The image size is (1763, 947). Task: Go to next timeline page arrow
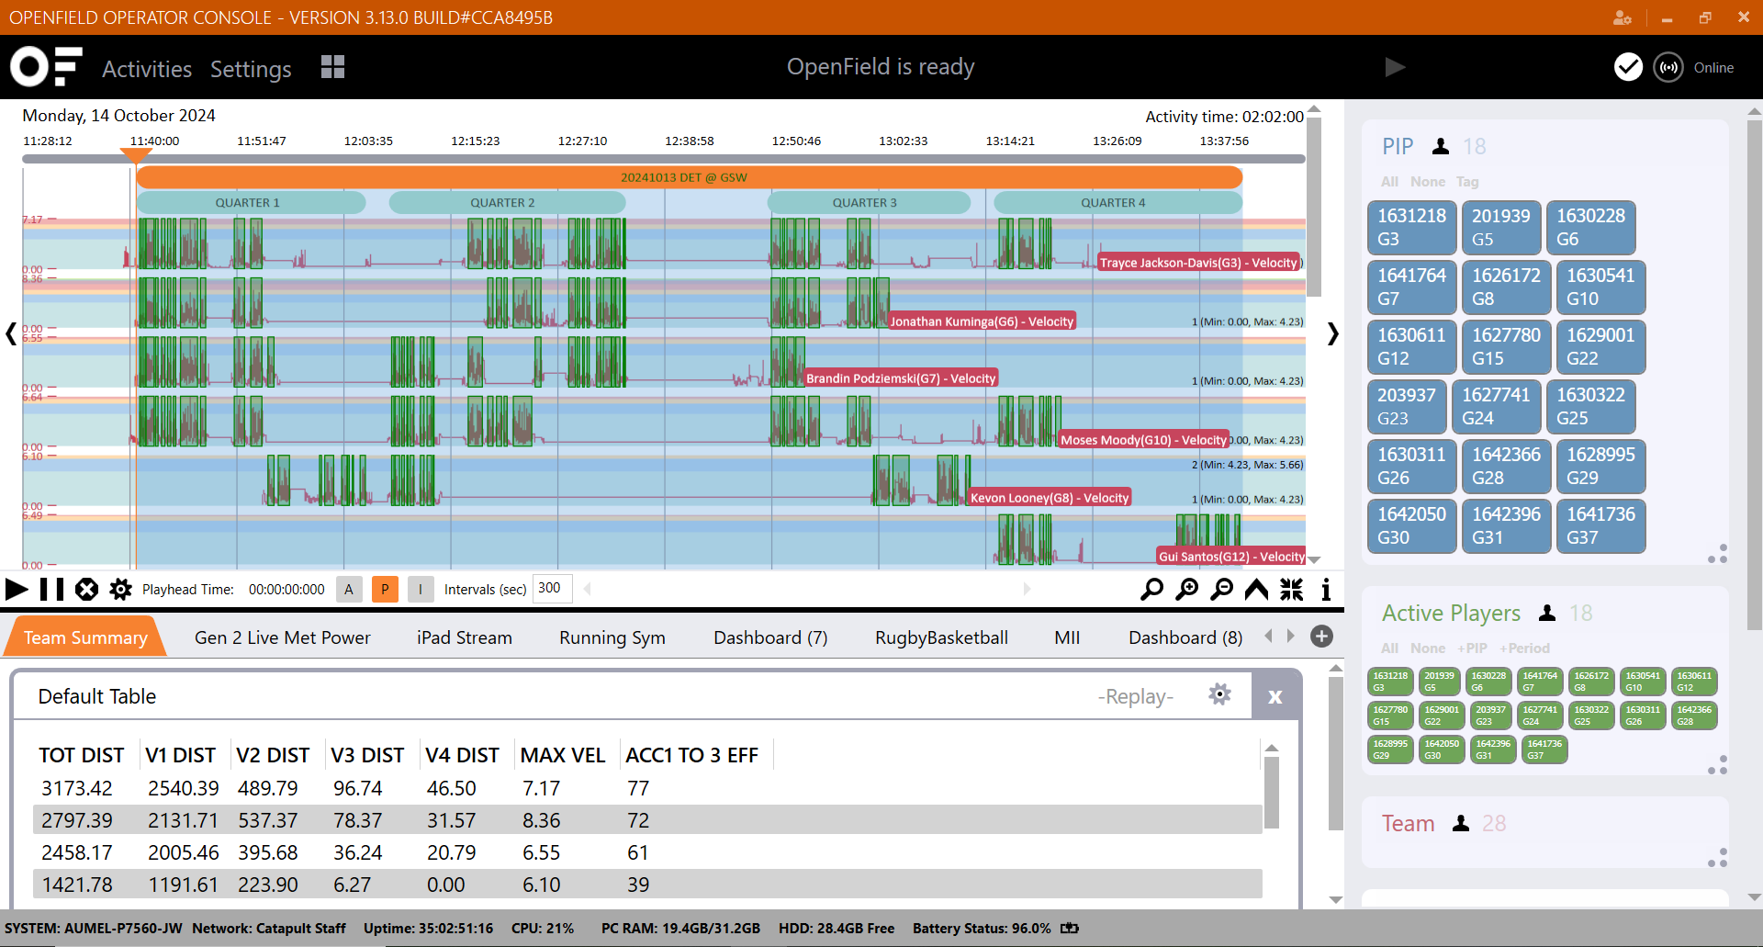tap(1332, 333)
